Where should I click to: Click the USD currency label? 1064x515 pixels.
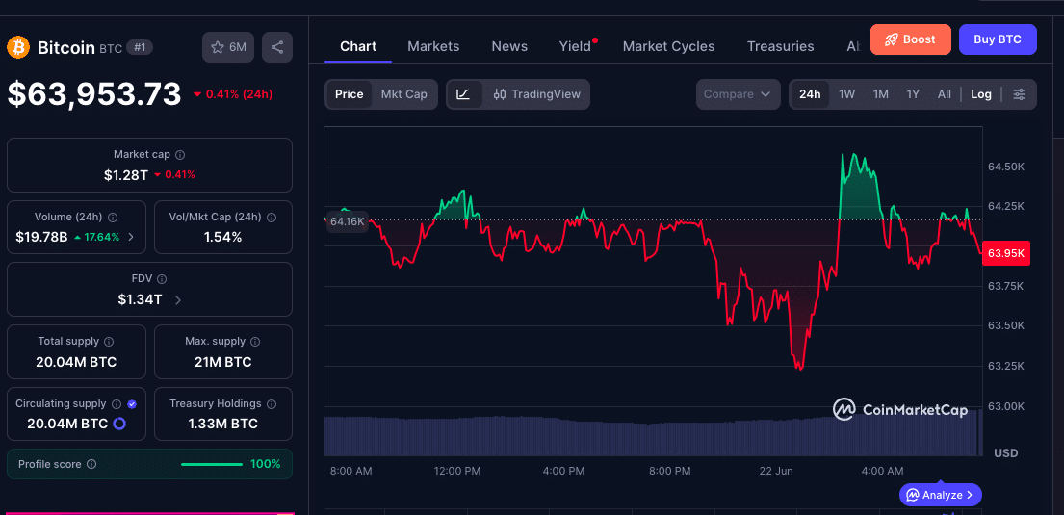point(1005,452)
